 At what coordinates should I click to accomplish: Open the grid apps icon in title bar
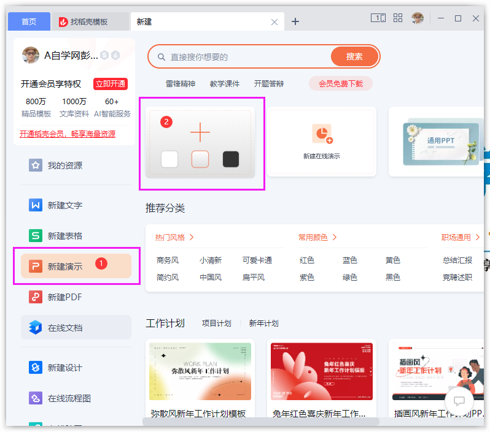(x=398, y=18)
